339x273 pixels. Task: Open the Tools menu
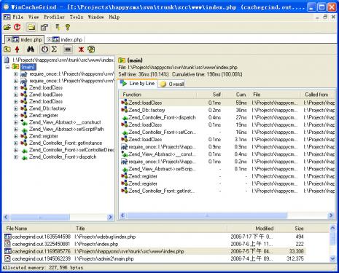[x=77, y=17]
